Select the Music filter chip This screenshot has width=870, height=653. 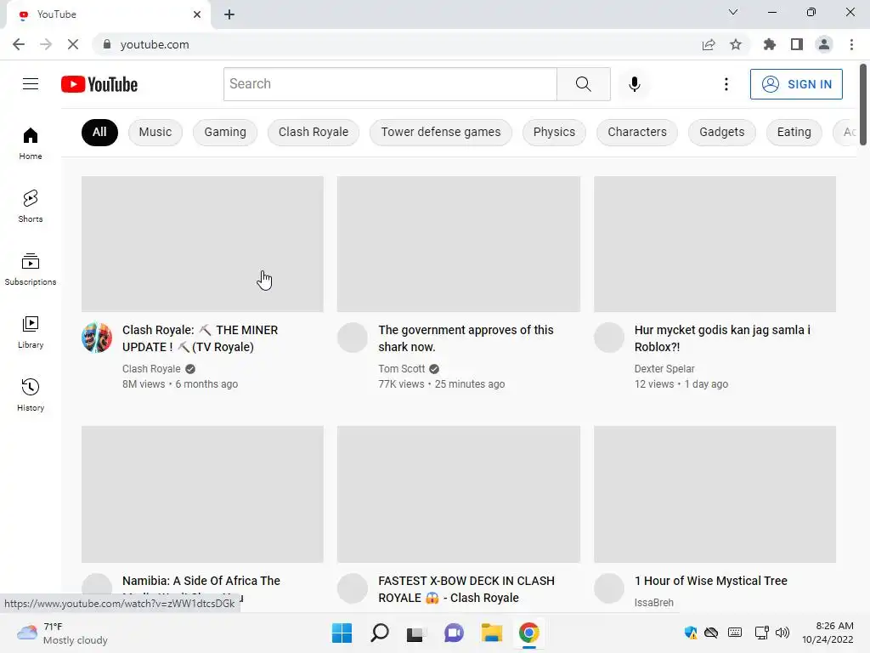tap(155, 132)
